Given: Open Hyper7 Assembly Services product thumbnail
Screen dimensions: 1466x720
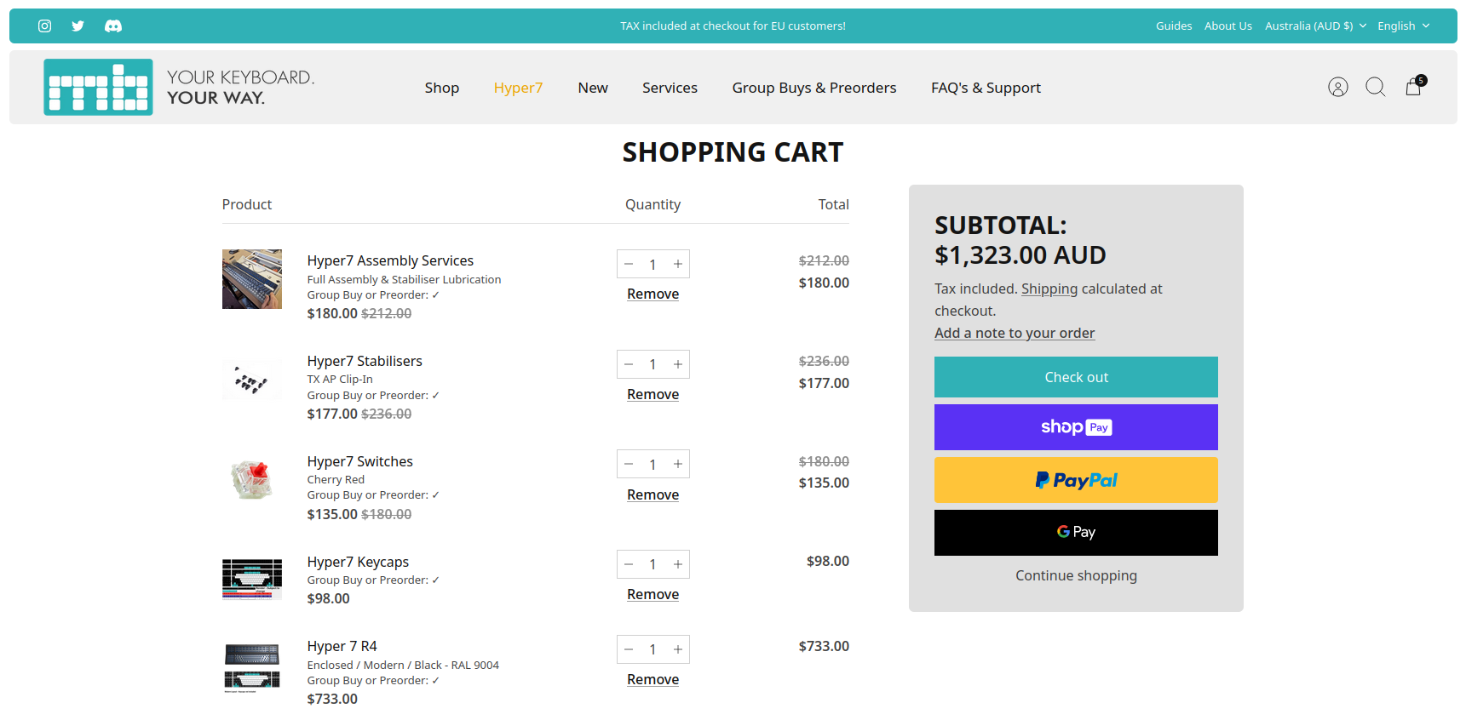Looking at the screenshot, I should (252, 279).
